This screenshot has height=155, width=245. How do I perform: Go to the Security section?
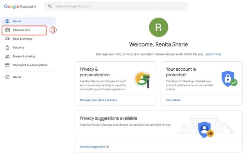point(18,48)
